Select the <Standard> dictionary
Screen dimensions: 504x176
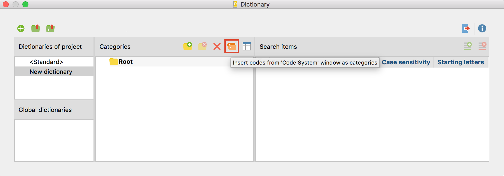pyautogui.click(x=54, y=62)
